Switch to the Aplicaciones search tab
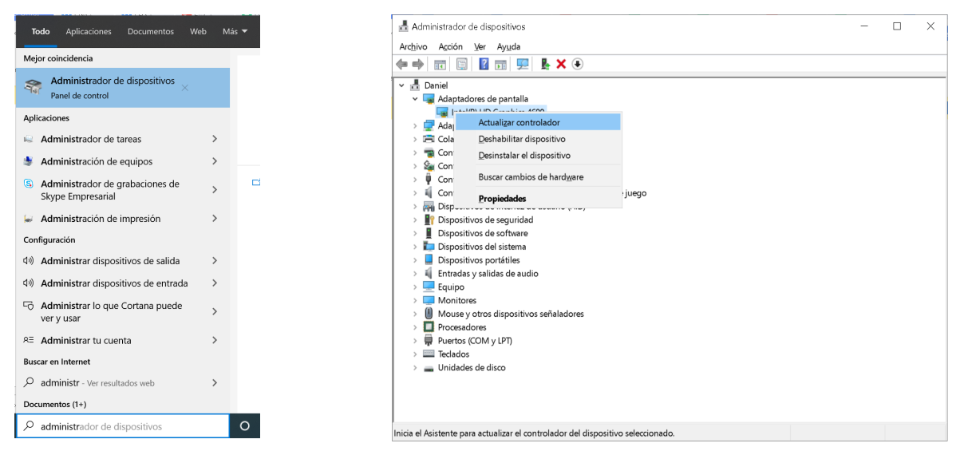 pos(89,31)
